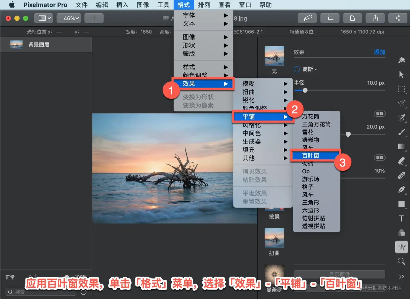Open the 编辑 menu in menu bar
This screenshot has width=410, height=299.
click(x=102, y=5)
